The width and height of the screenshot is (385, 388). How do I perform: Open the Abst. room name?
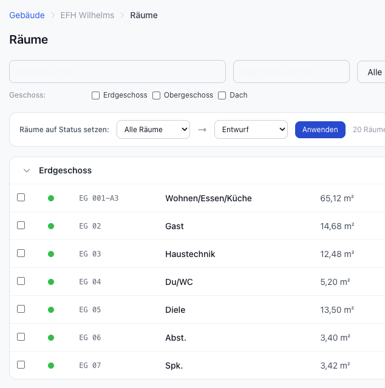point(175,338)
